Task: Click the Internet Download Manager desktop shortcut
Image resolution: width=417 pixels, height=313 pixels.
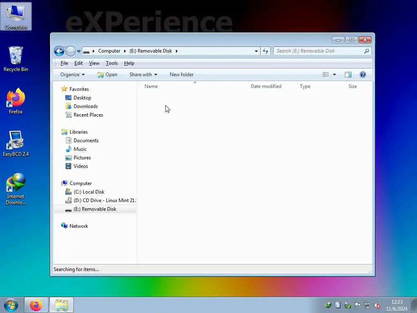Action: click(16, 189)
